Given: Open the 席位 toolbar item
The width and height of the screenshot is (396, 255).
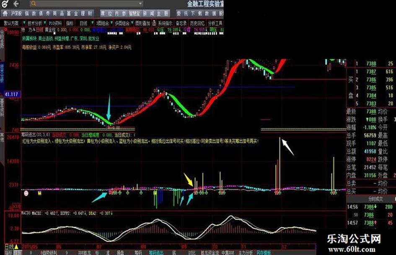Looking at the screenshot, I should coord(106,13).
